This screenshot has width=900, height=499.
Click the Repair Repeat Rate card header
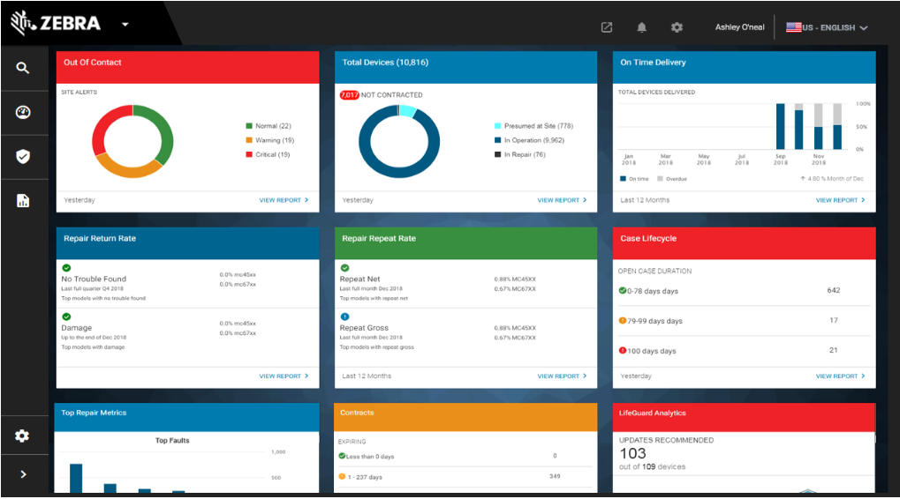click(465, 243)
